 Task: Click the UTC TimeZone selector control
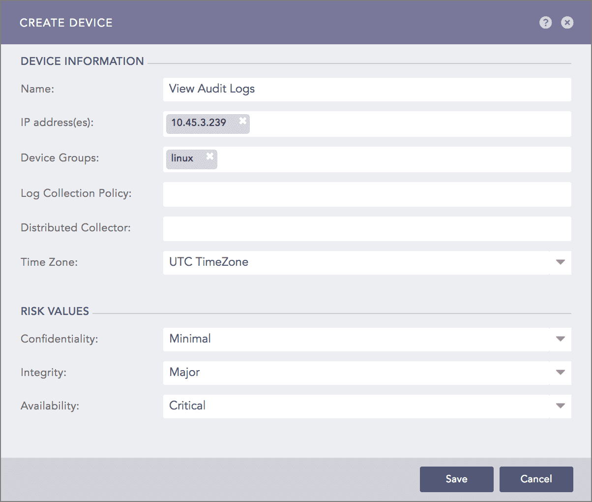click(x=367, y=262)
